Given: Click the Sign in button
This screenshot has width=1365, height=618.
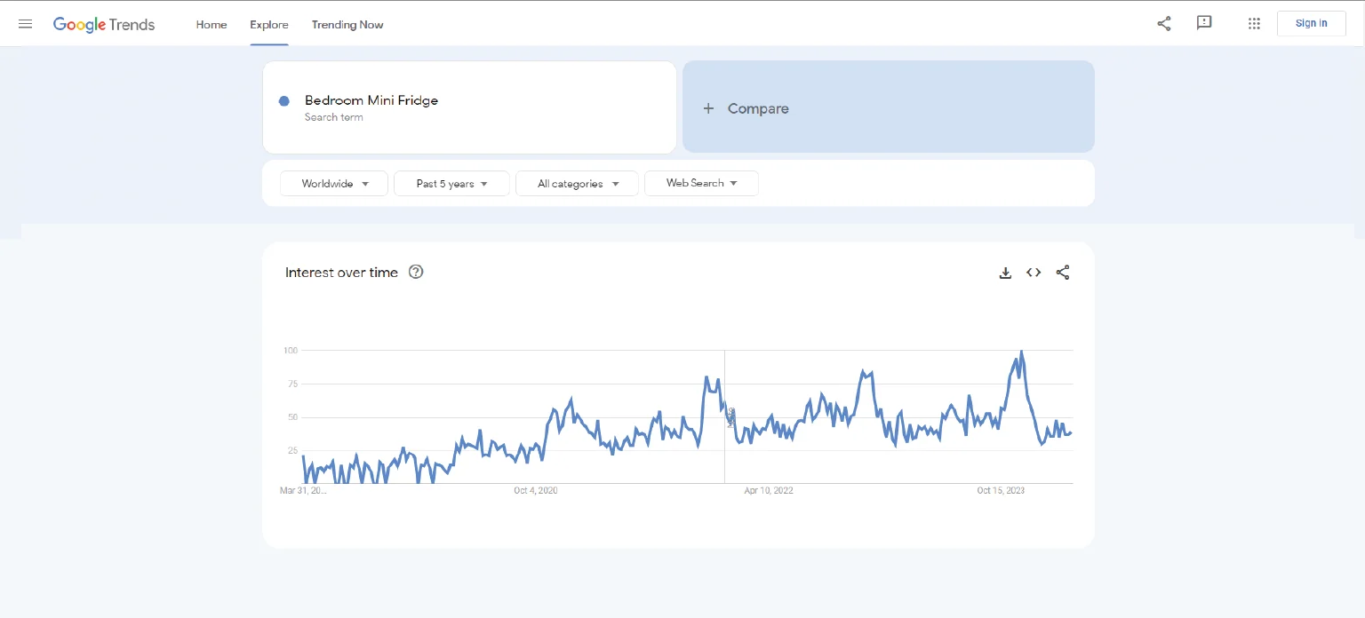Looking at the screenshot, I should click(x=1311, y=23).
